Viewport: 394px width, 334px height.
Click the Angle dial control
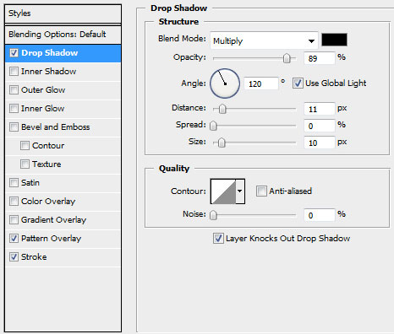click(x=225, y=83)
